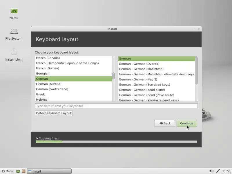Click the clock showing 11:58
The width and height of the screenshot is (232, 174).
tap(226, 171)
